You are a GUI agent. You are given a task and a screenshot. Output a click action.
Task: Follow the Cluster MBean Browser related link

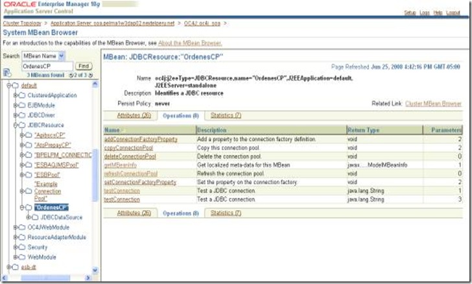pos(433,104)
